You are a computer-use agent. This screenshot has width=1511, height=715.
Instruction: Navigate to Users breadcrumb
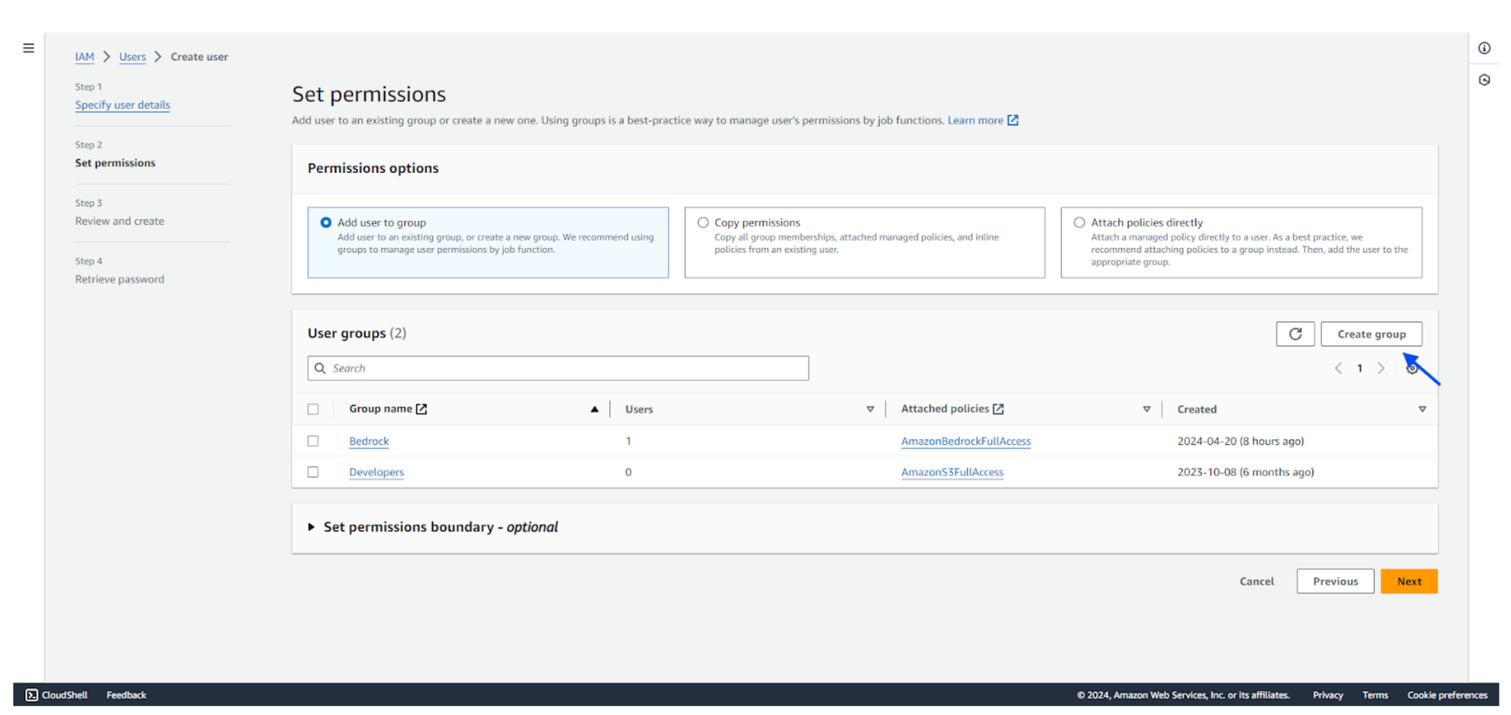pyautogui.click(x=132, y=57)
